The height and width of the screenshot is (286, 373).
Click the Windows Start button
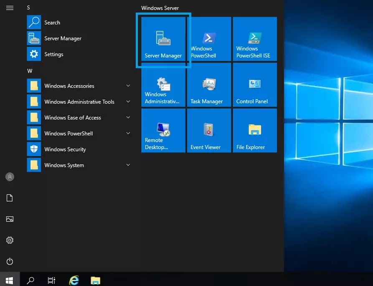pos(10,280)
